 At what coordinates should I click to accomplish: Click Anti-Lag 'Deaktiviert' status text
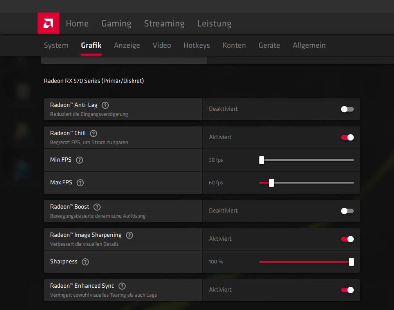[223, 109]
